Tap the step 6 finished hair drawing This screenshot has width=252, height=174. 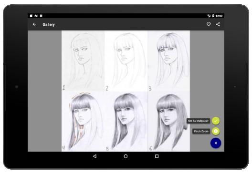(169, 122)
